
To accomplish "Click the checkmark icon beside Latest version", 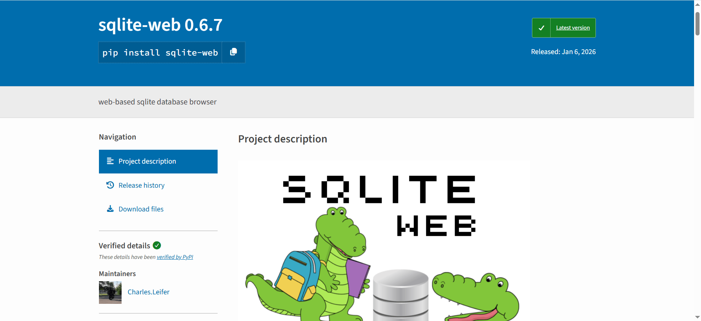I will click(541, 28).
